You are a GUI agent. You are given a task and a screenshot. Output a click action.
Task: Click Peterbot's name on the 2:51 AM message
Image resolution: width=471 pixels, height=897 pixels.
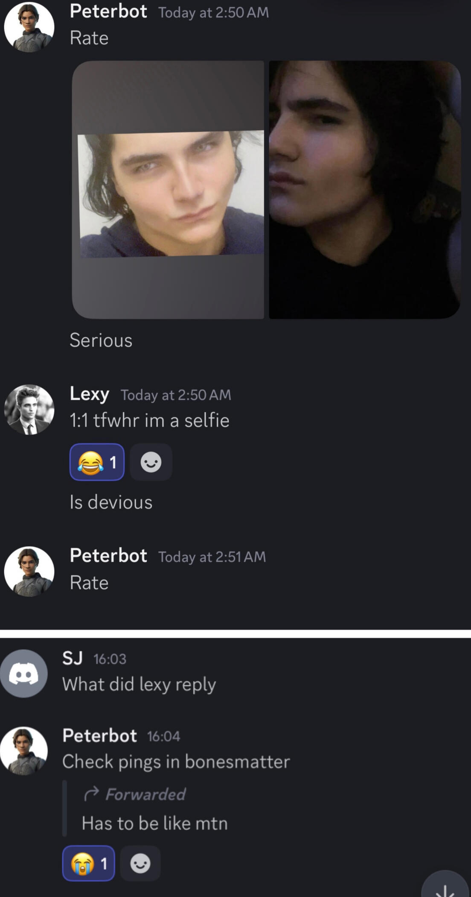[x=108, y=556]
